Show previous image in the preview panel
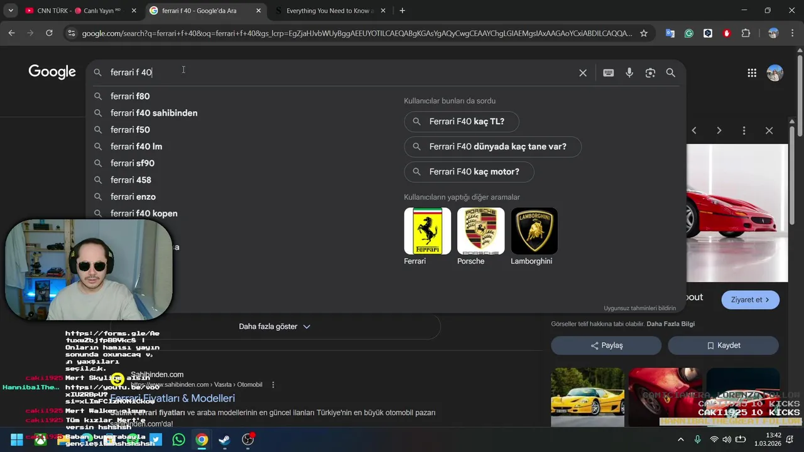804x452 pixels. click(694, 131)
